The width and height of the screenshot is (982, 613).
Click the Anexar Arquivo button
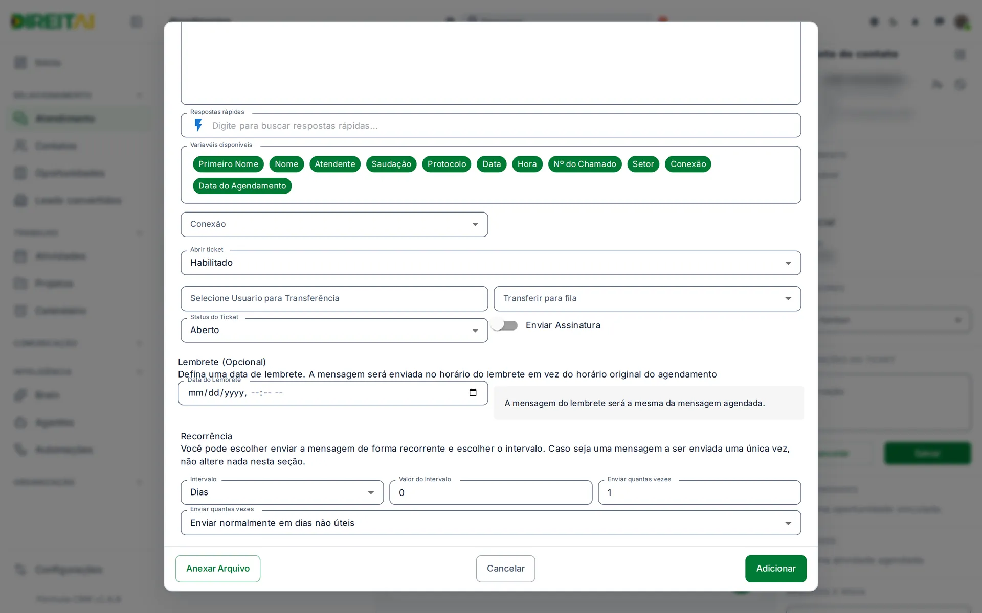click(218, 569)
